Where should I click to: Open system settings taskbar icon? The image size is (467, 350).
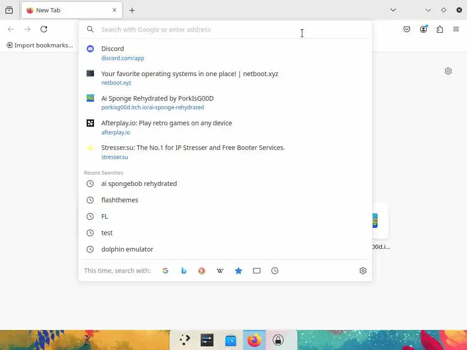click(x=207, y=340)
